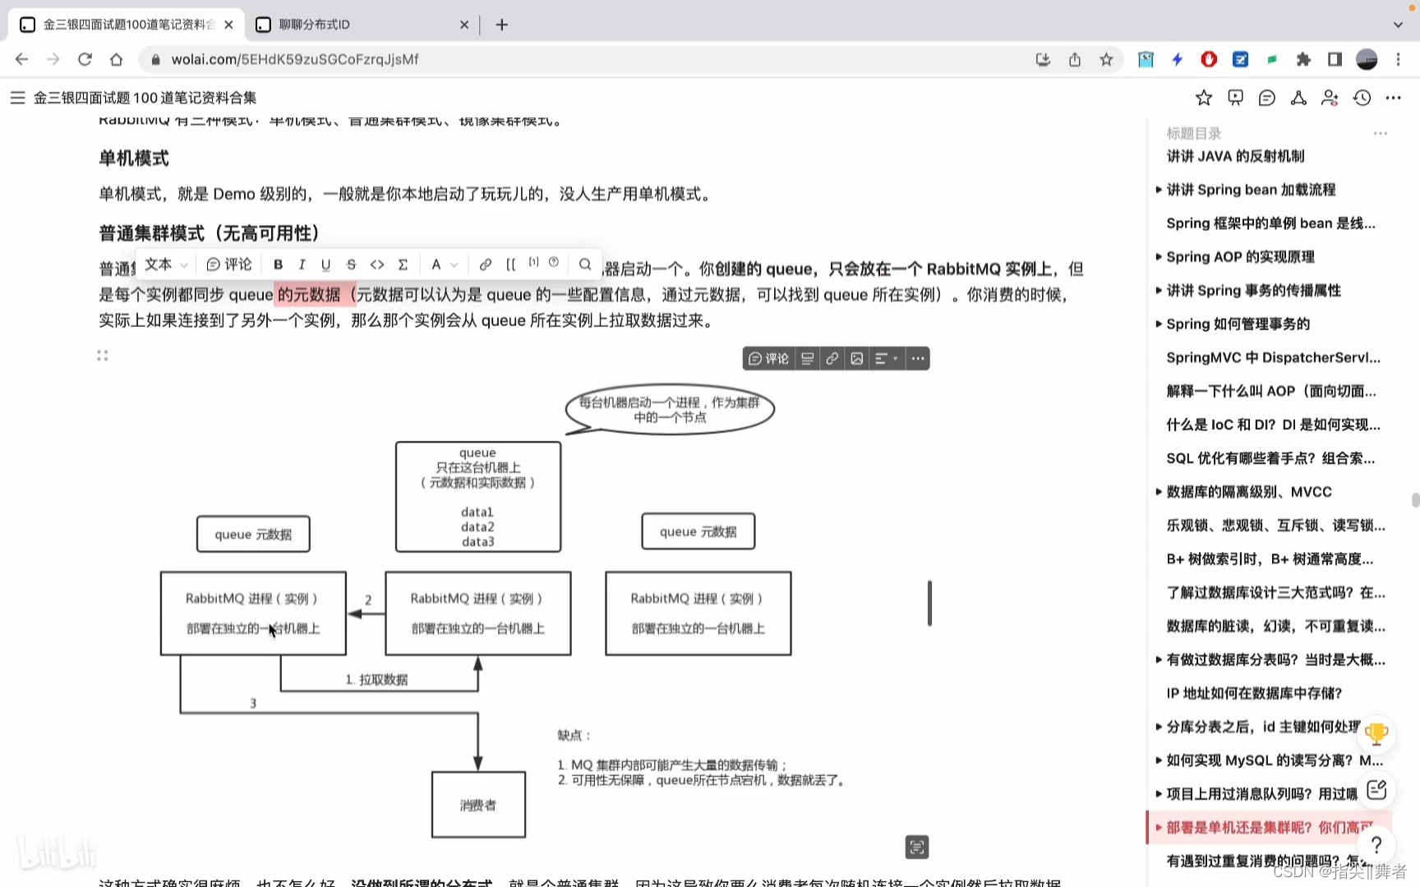Toggle Chrome side panel icon
The width and height of the screenshot is (1420, 887).
(x=1335, y=59)
